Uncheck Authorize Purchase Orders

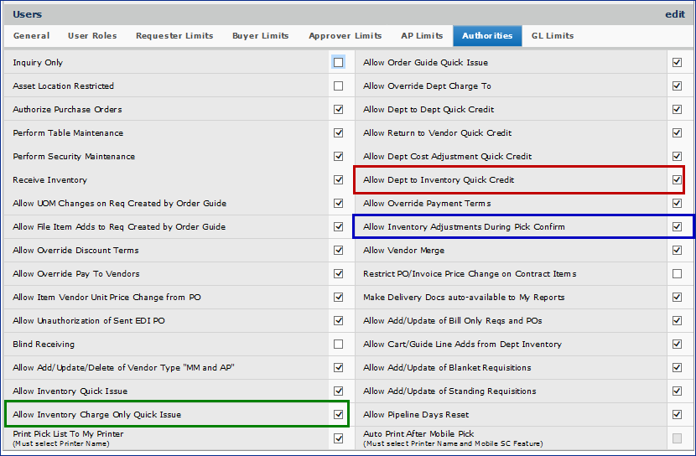point(338,109)
